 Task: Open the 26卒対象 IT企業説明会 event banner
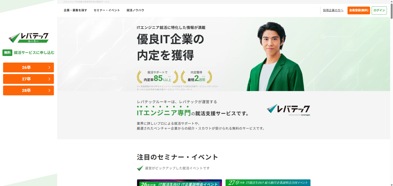click(x=179, y=183)
